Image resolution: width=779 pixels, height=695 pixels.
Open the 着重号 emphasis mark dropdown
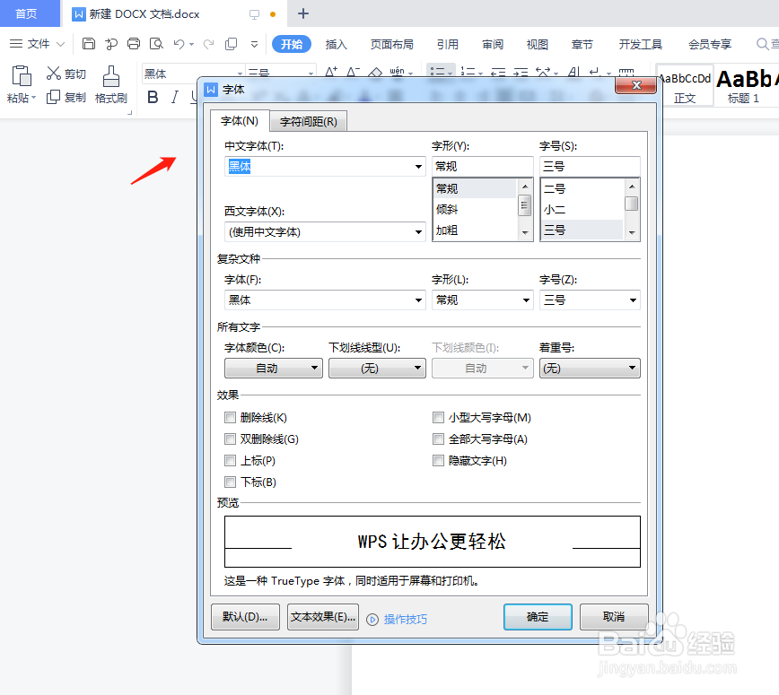(590, 369)
